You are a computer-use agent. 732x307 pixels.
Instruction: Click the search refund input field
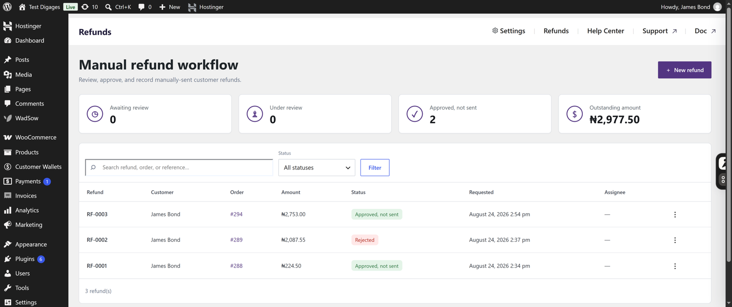tap(179, 167)
